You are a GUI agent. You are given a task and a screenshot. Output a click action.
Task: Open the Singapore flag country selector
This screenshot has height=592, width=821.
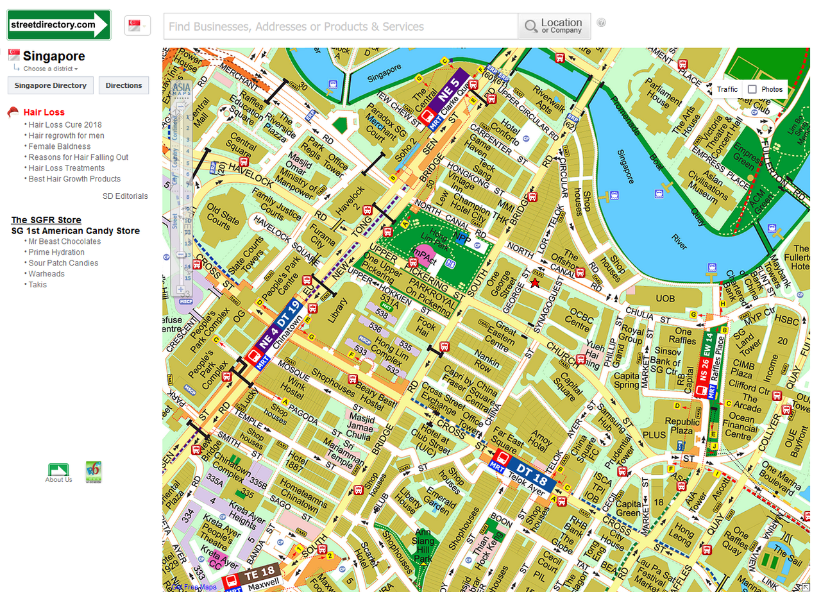(137, 26)
